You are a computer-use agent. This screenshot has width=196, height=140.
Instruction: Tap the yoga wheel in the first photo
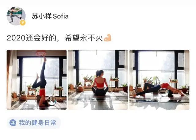pos(52,100)
